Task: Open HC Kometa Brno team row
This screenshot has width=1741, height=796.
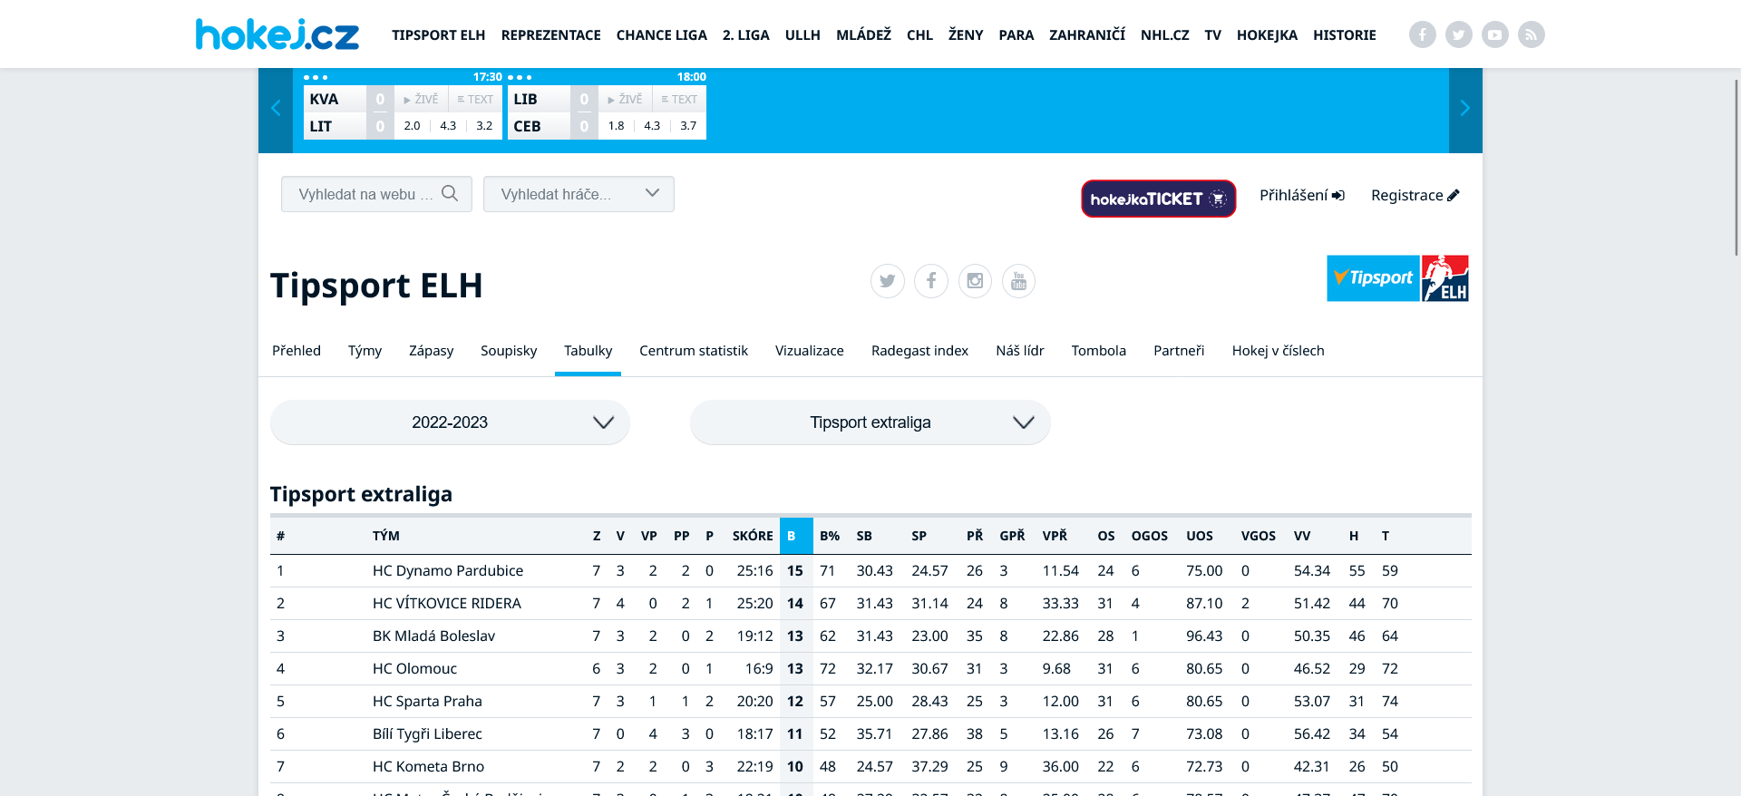Action: click(x=870, y=767)
